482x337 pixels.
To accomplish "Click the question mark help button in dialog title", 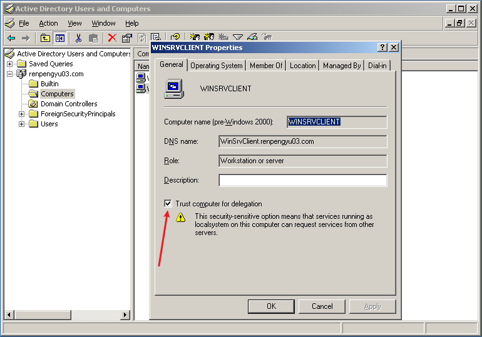I will 382,48.
